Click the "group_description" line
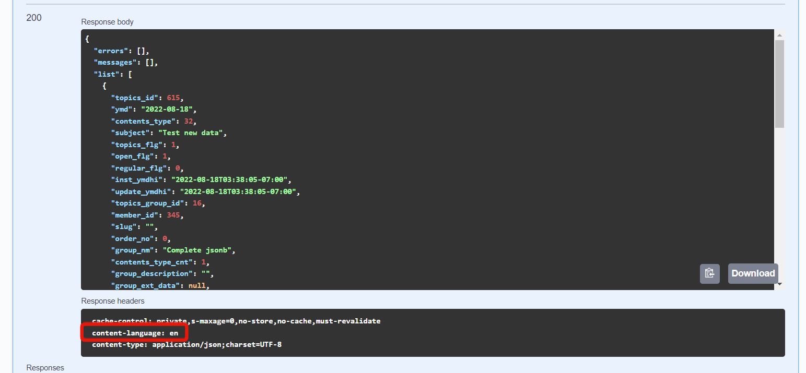Viewport: 806px width, 373px height. pyautogui.click(x=162, y=274)
